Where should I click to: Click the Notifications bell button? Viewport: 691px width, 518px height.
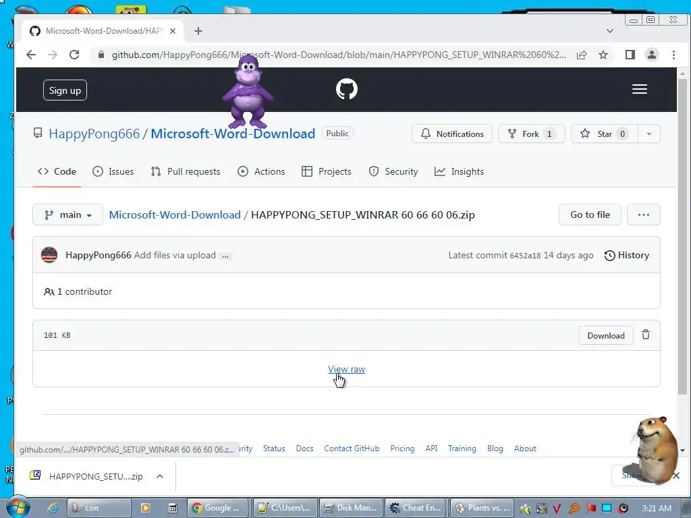click(x=451, y=134)
